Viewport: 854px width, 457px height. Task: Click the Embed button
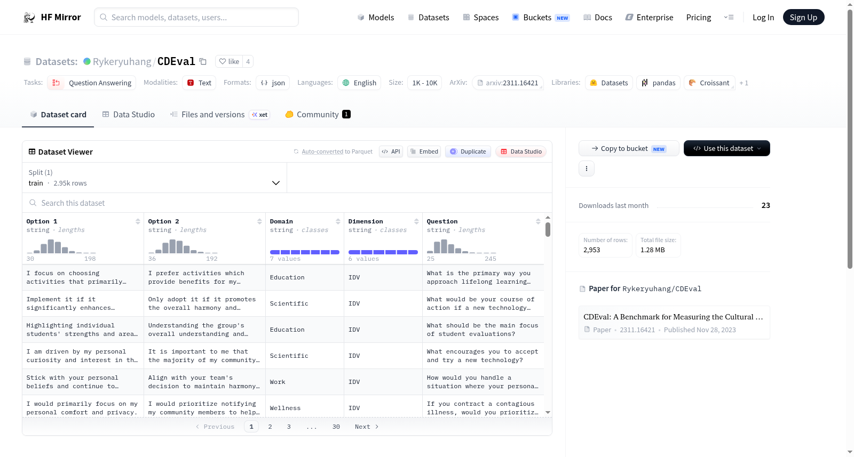[x=424, y=151]
